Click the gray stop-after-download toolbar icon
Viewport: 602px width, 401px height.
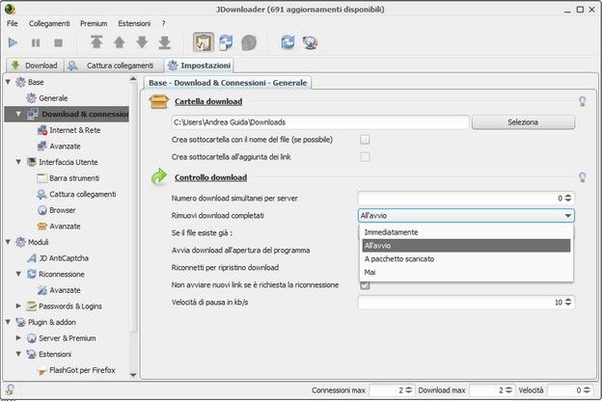[x=249, y=42]
